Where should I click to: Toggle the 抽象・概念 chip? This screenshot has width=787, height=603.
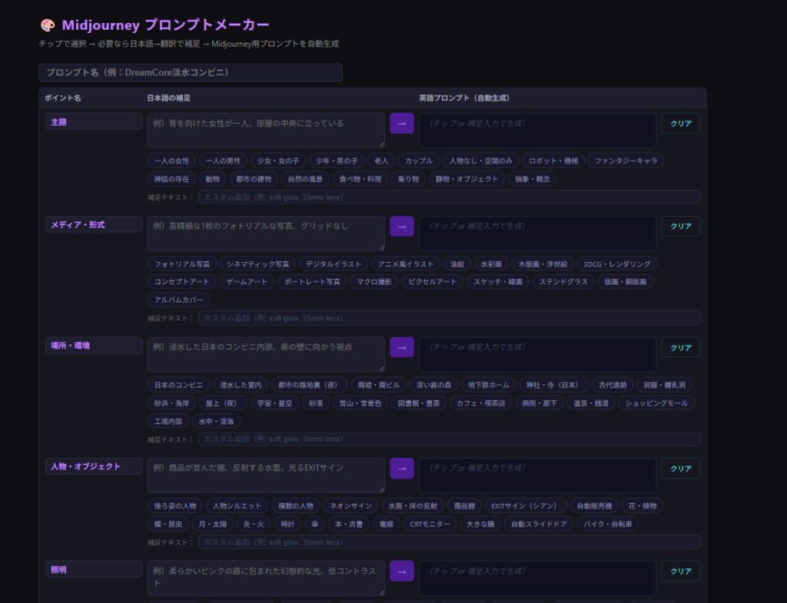[533, 178]
